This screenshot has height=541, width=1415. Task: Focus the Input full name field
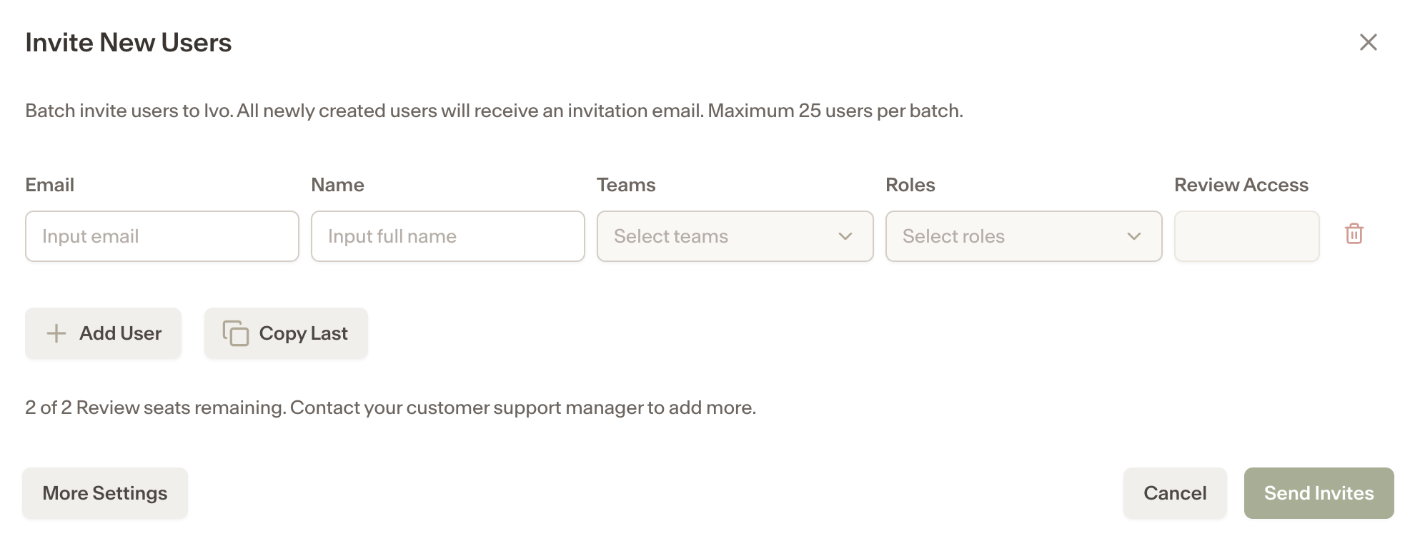coord(448,236)
